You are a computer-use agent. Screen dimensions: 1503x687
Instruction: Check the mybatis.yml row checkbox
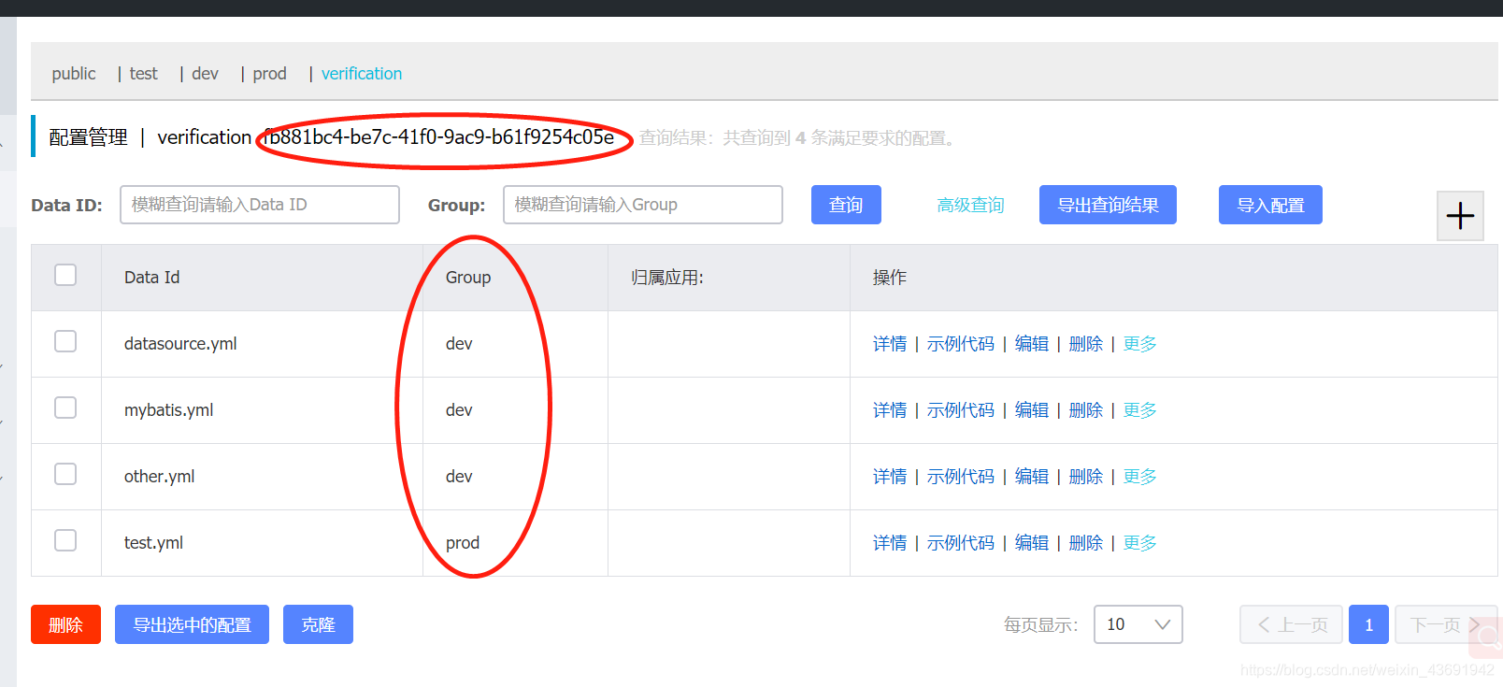(x=65, y=408)
